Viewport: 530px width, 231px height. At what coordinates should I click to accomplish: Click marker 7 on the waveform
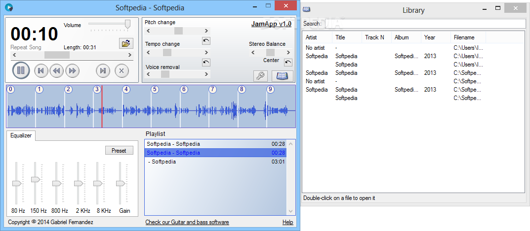(x=212, y=89)
